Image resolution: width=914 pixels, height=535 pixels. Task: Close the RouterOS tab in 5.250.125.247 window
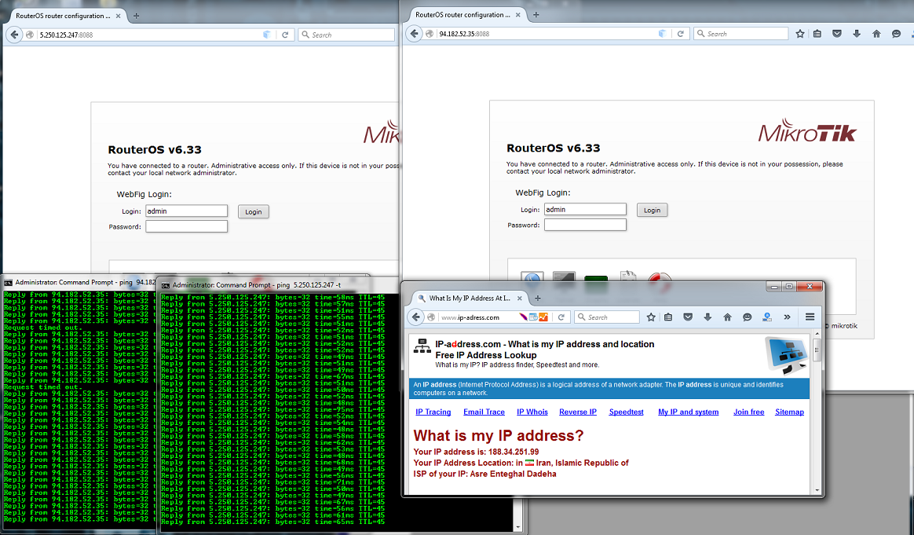click(x=119, y=16)
